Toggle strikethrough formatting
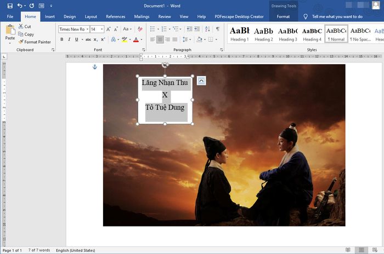The height and width of the screenshot is (254, 384). [x=88, y=39]
